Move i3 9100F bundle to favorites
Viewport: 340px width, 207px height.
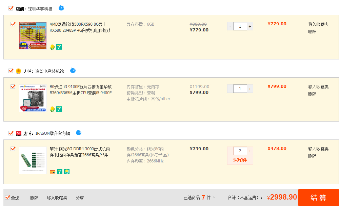point(318,87)
